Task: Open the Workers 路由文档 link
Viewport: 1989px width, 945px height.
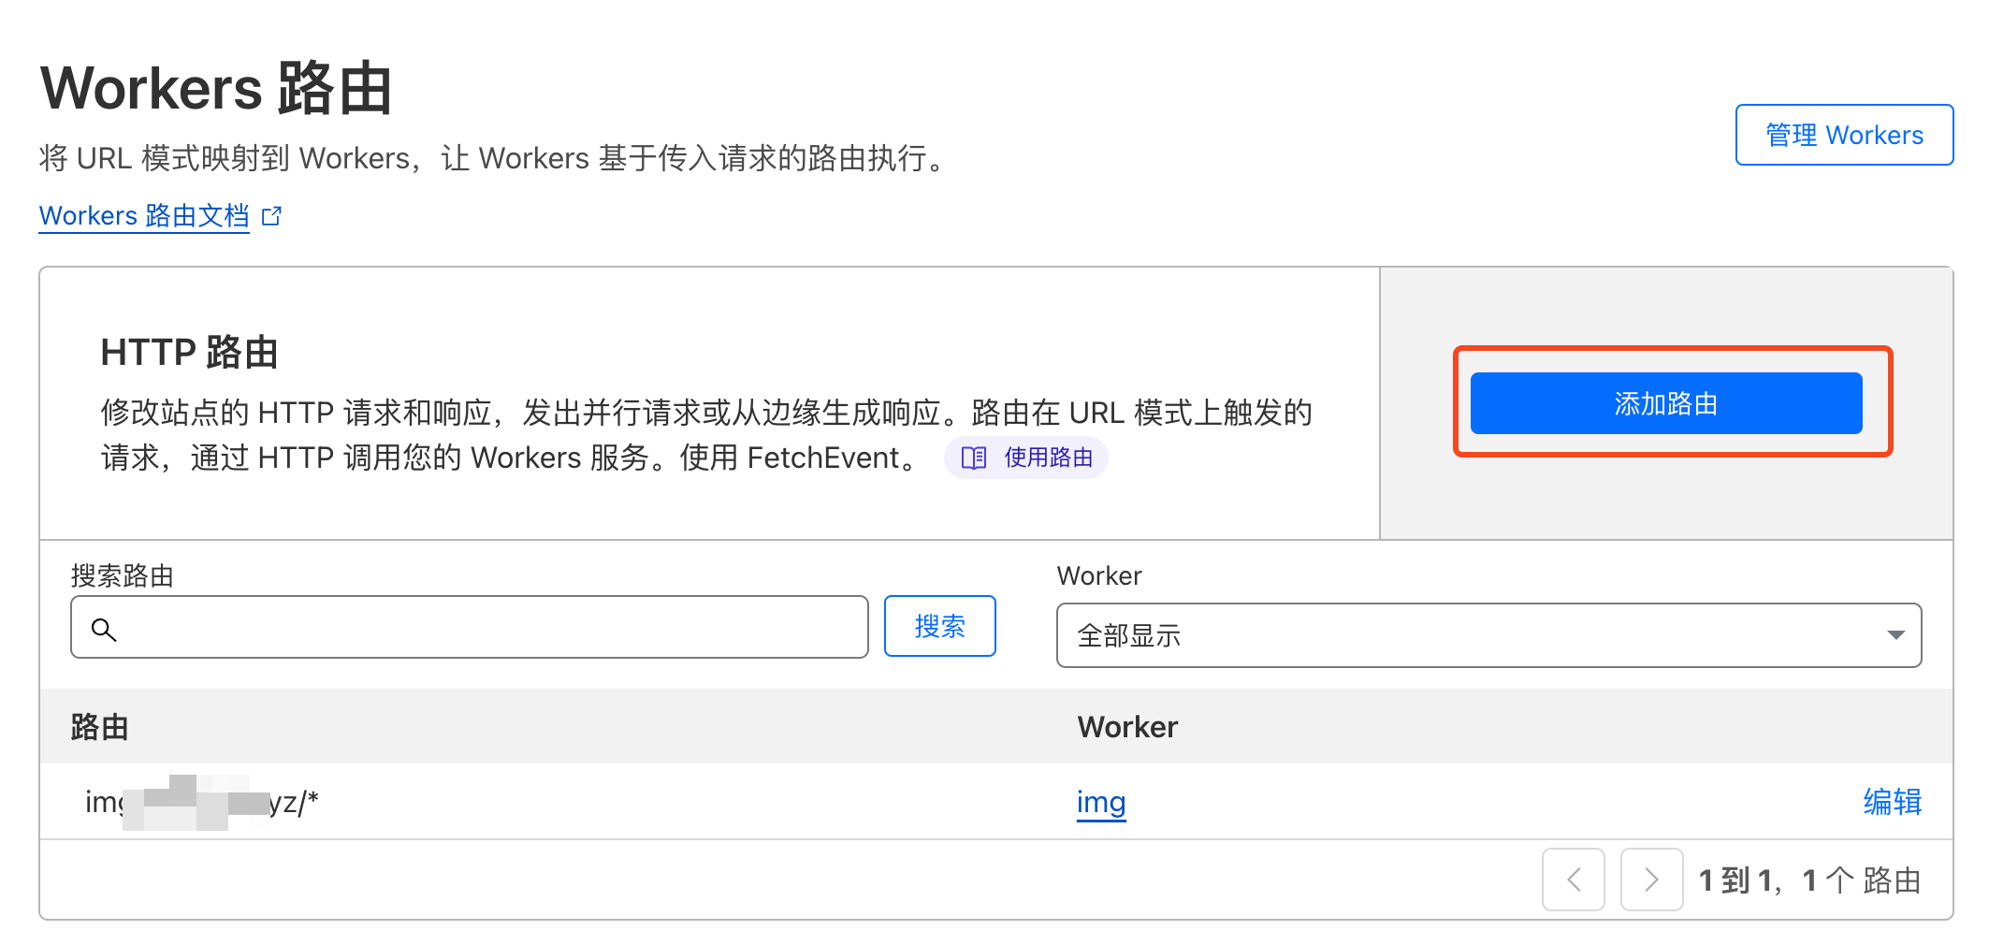Action: tap(144, 216)
